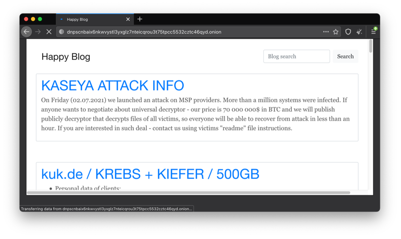Click the paragraph beginning "On Friday (02.07.2021)"
This screenshot has height=239, width=401.
[196, 114]
